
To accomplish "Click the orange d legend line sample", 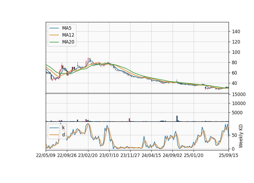I will point(54,135).
